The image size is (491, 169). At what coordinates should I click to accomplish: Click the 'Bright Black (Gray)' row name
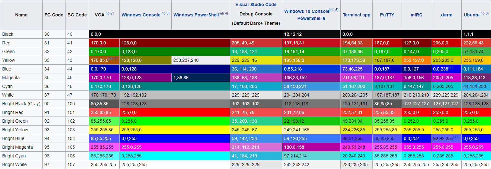tap(21, 104)
